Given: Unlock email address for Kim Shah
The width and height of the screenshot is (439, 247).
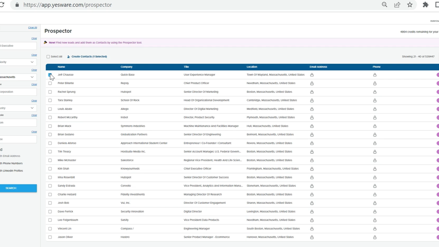Looking at the screenshot, I should click(x=312, y=169).
